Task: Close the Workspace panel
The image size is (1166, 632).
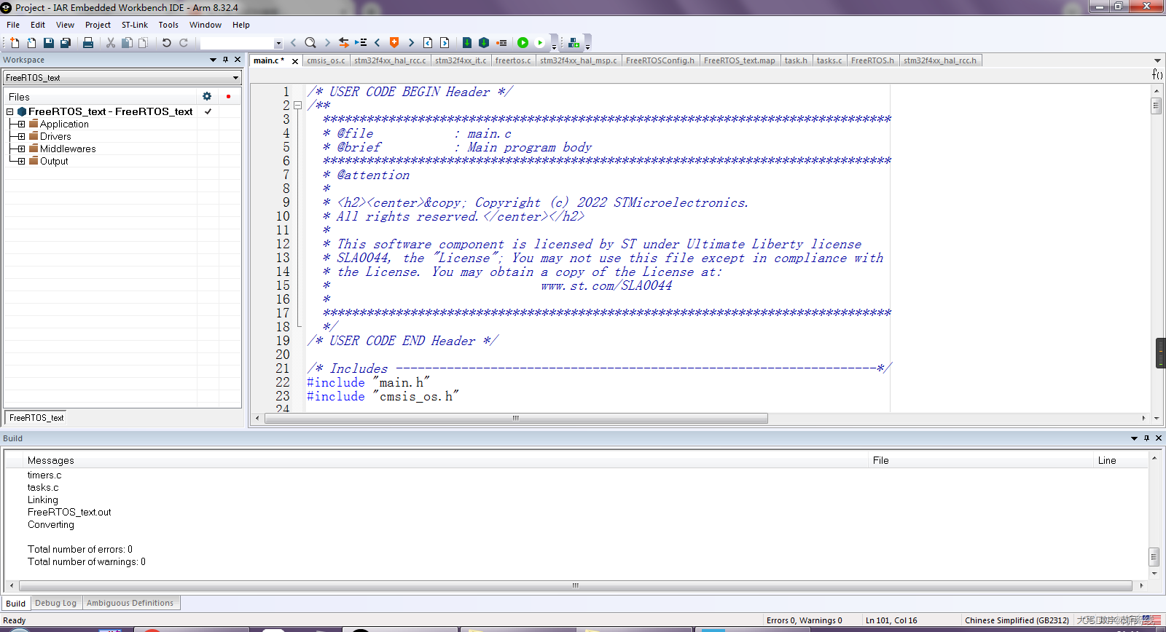Action: 238,60
